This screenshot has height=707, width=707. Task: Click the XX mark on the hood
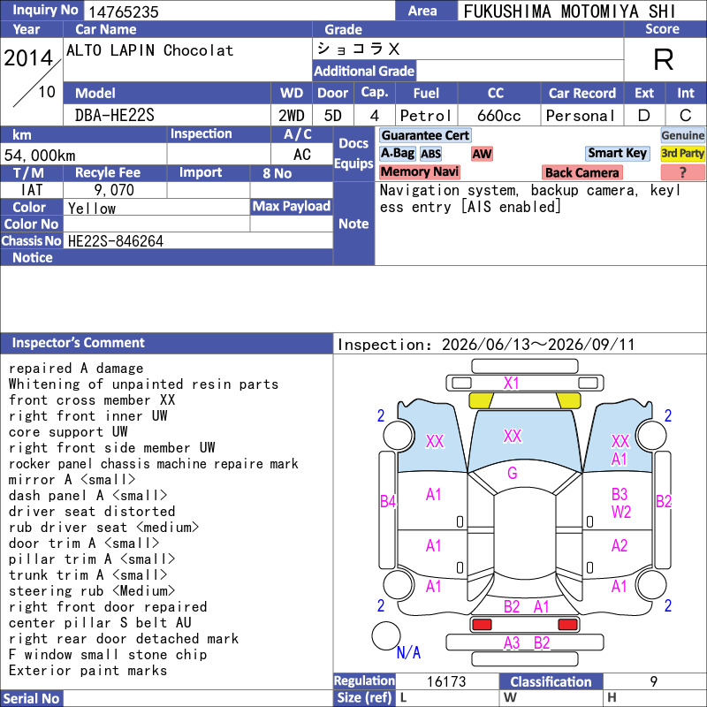click(x=513, y=436)
